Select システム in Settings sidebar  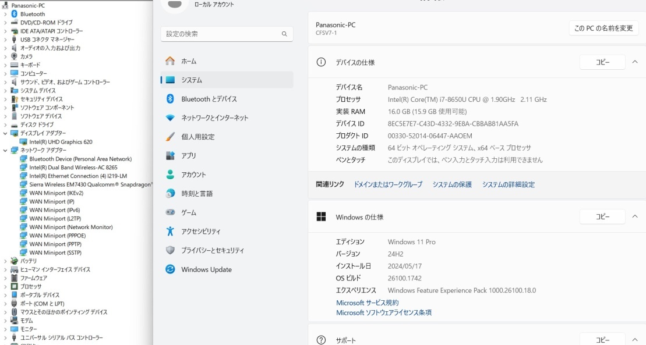coord(227,80)
